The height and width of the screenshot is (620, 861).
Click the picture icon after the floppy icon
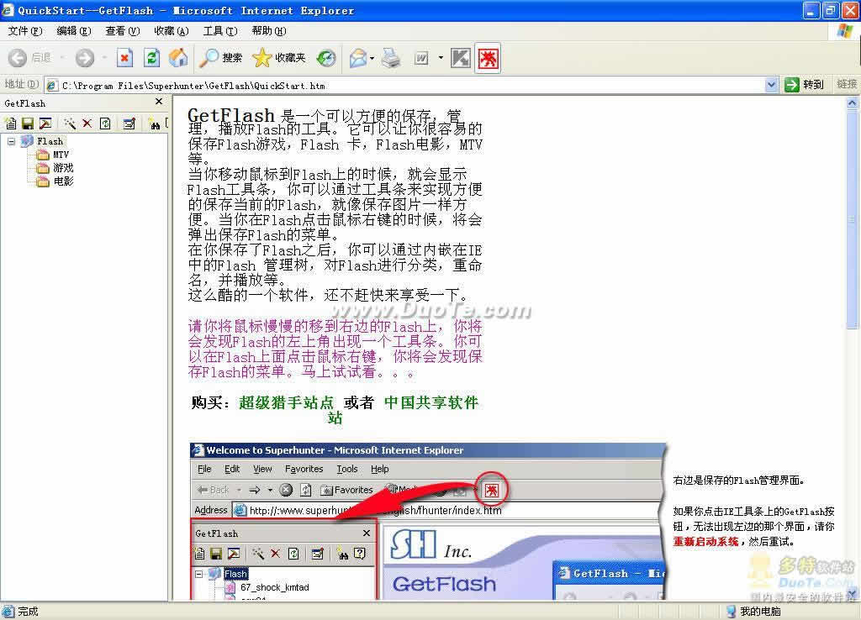pyautogui.click(x=45, y=123)
